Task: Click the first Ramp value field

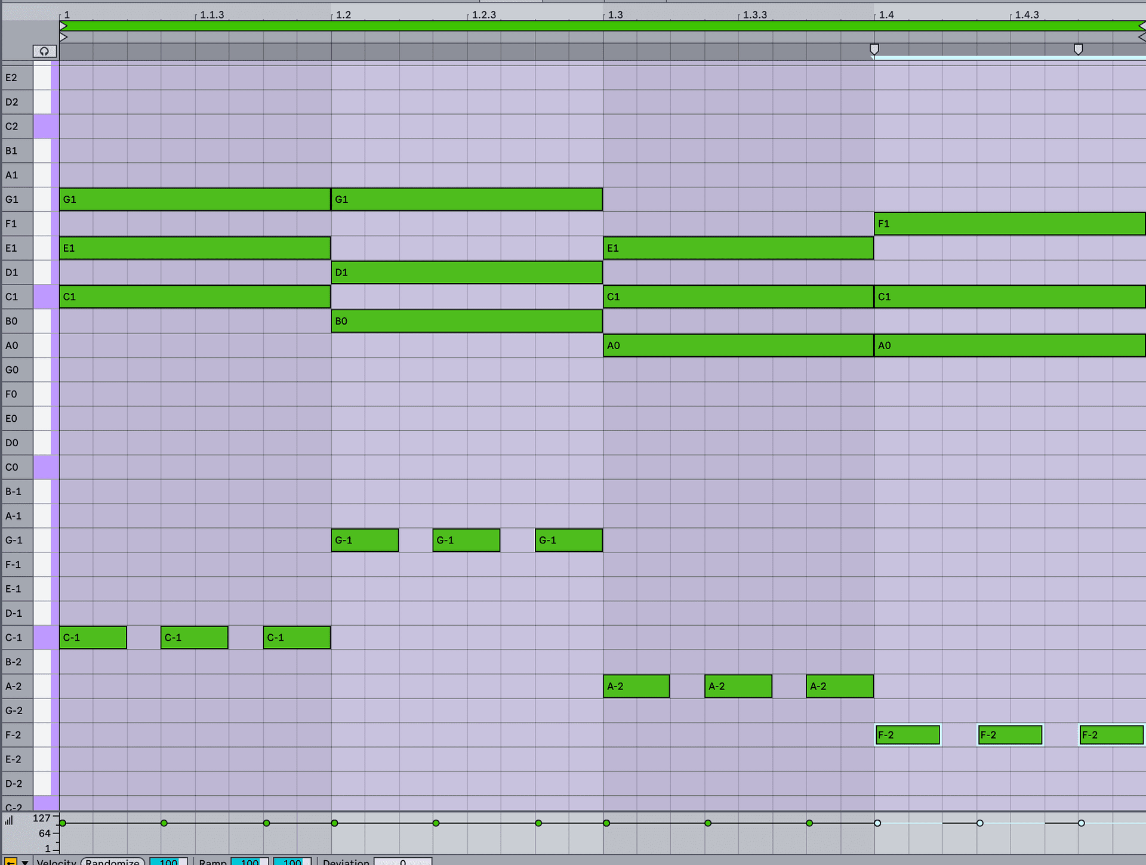Action: tap(249, 861)
